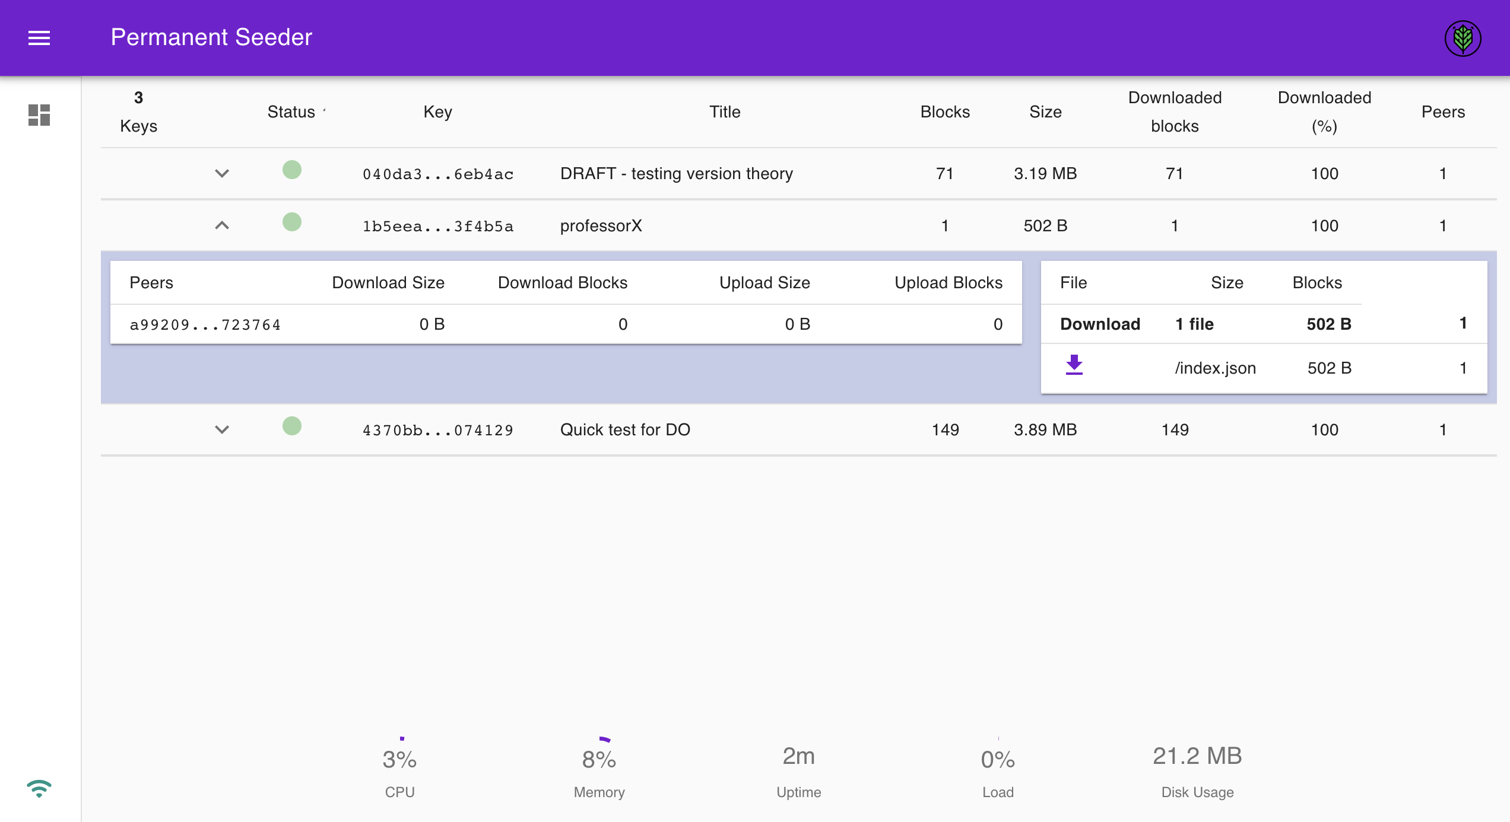The width and height of the screenshot is (1510, 822).
Task: Expand the Quick test for DO row
Action: tap(221, 430)
